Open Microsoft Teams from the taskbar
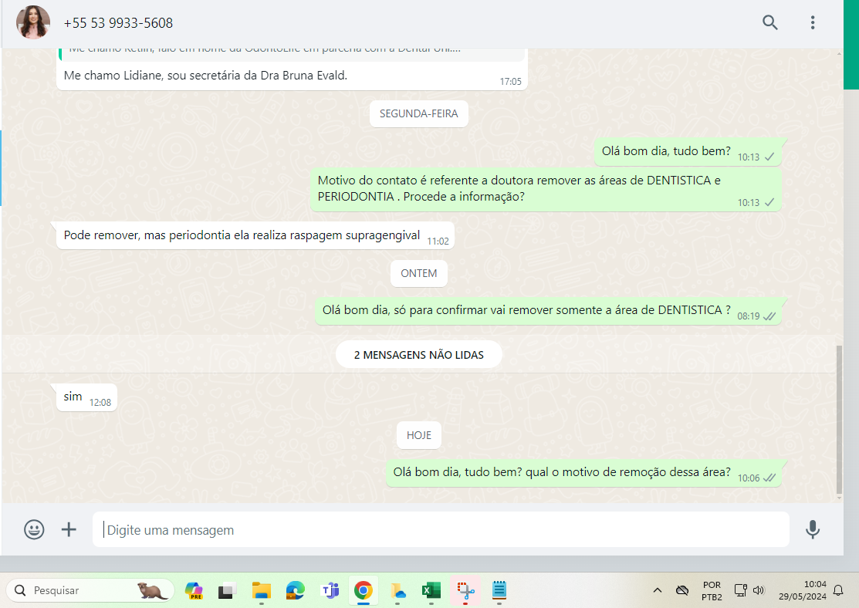859x608 pixels. (x=330, y=590)
